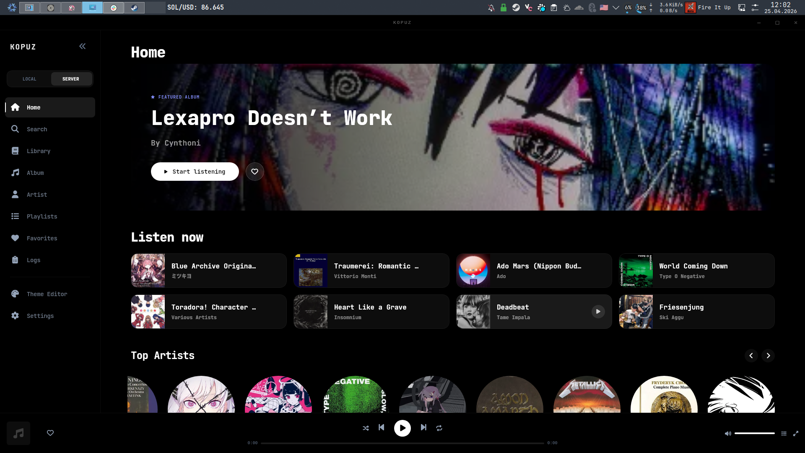Open Settings in the sidebar
805x453 pixels.
50,316
